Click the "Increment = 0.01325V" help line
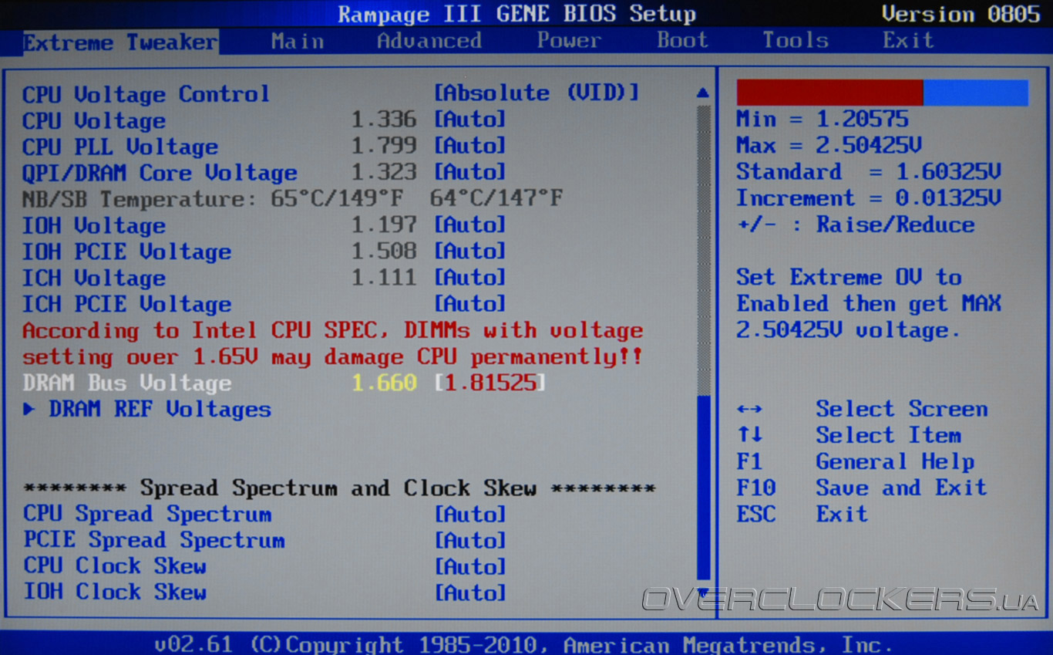Image resolution: width=1053 pixels, height=655 pixels. (x=869, y=198)
